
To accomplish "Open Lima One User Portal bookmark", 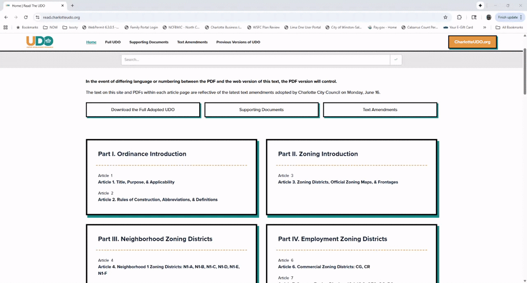I will pos(303,27).
